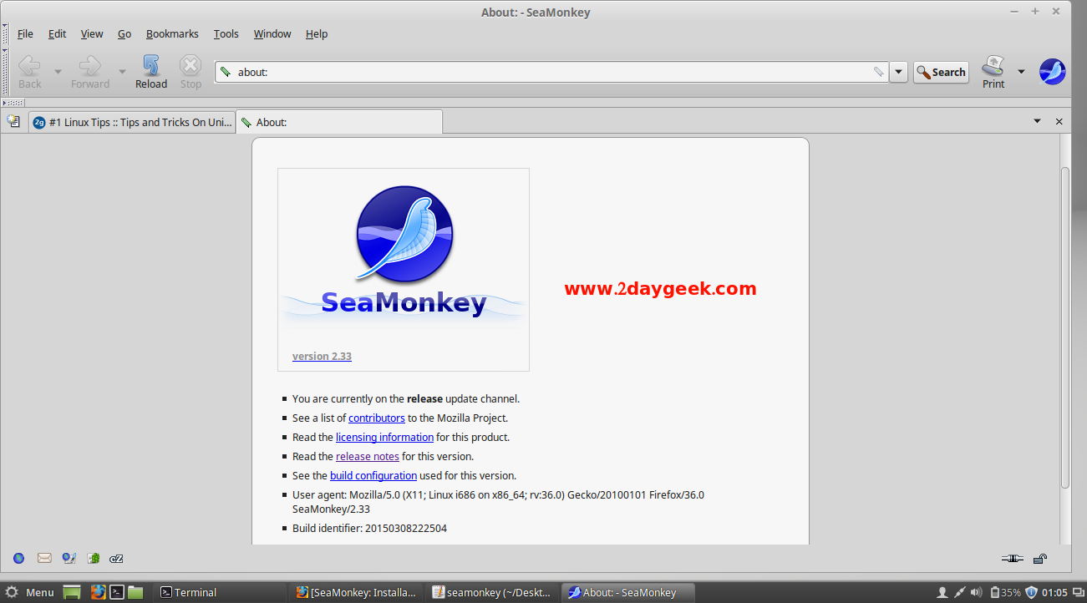Click the online/offline connection status icon
The height and width of the screenshot is (603, 1087).
(x=1012, y=558)
